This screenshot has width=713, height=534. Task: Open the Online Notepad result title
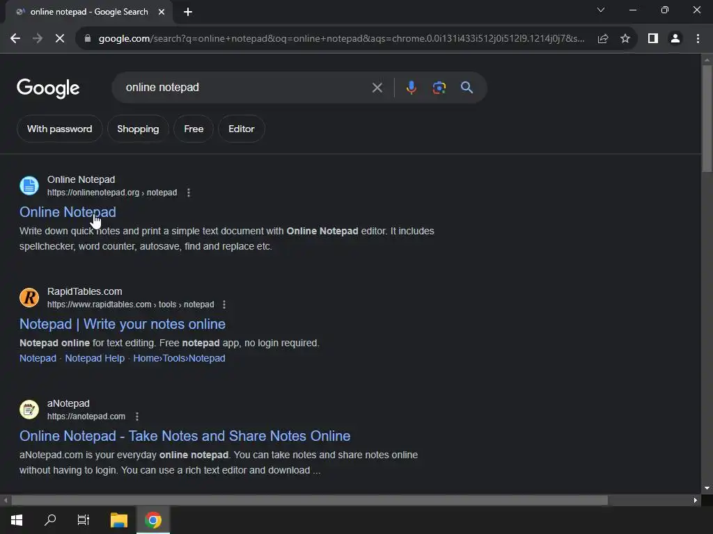(x=68, y=212)
